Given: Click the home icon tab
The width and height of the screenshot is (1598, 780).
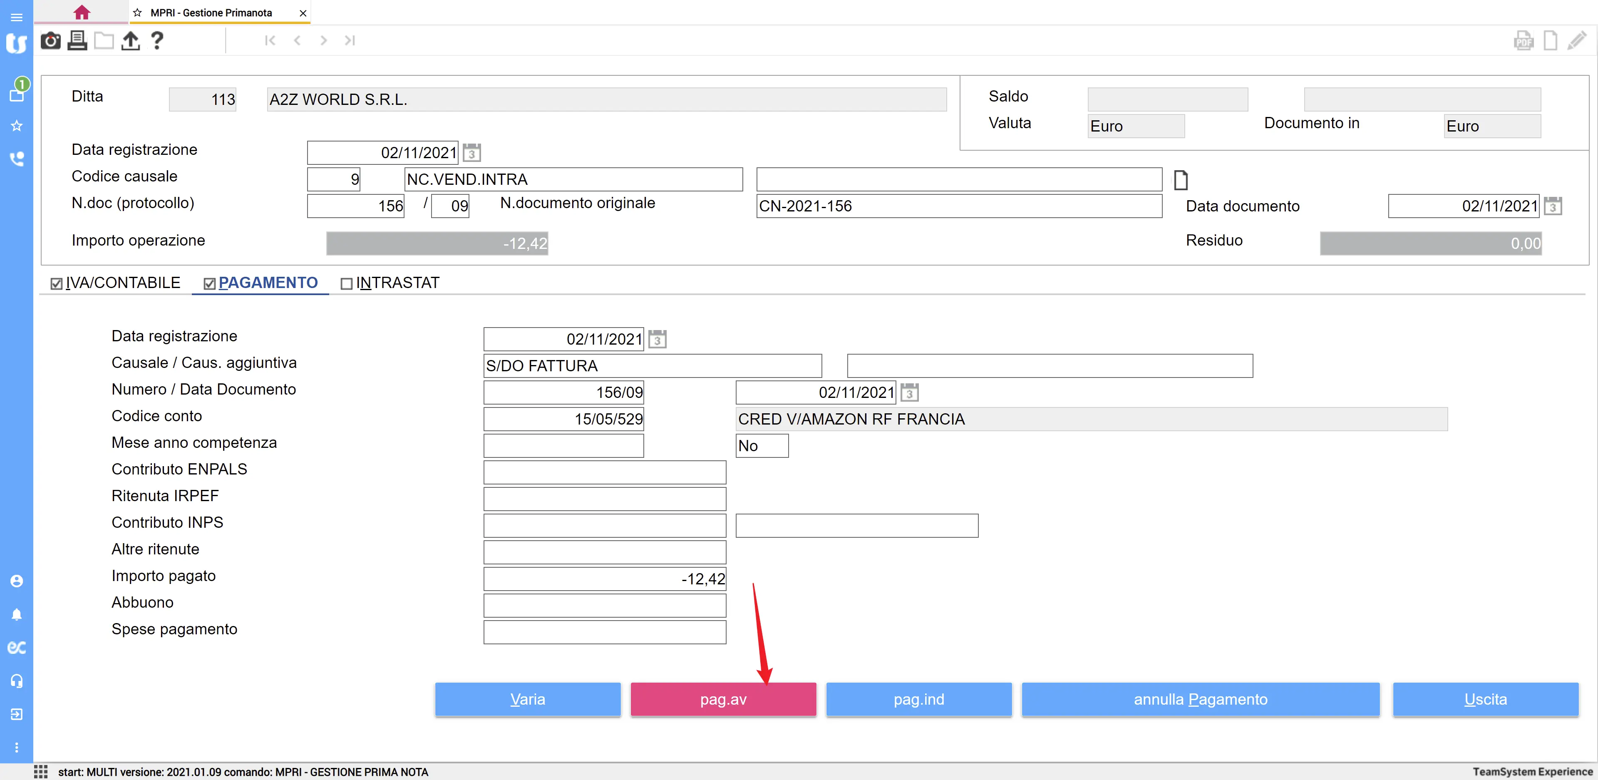Looking at the screenshot, I should (x=81, y=12).
